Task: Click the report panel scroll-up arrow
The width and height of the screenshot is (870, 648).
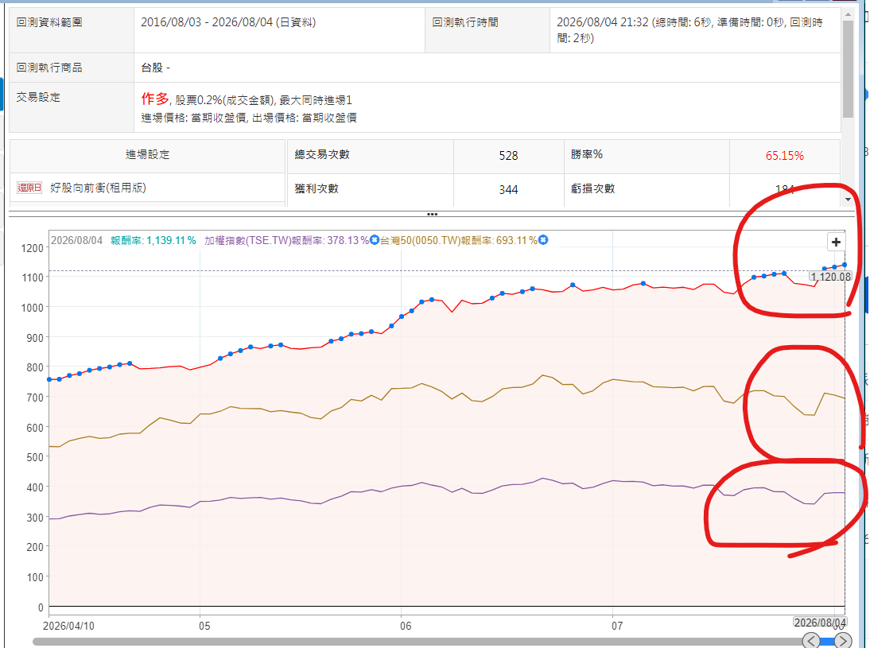Action: pyautogui.click(x=848, y=14)
